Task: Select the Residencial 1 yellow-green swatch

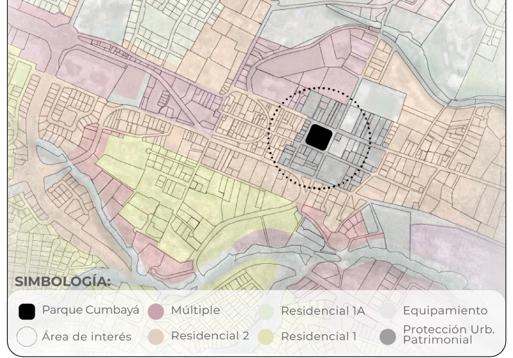Action: point(266,337)
